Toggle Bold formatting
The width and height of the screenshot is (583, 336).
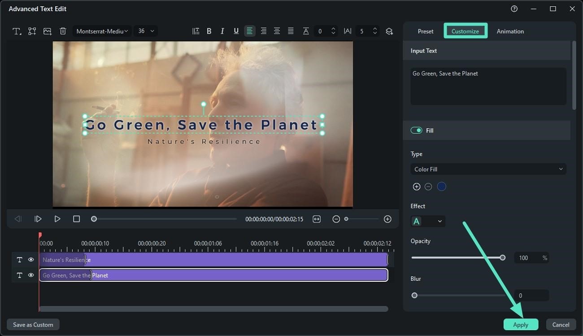209,31
